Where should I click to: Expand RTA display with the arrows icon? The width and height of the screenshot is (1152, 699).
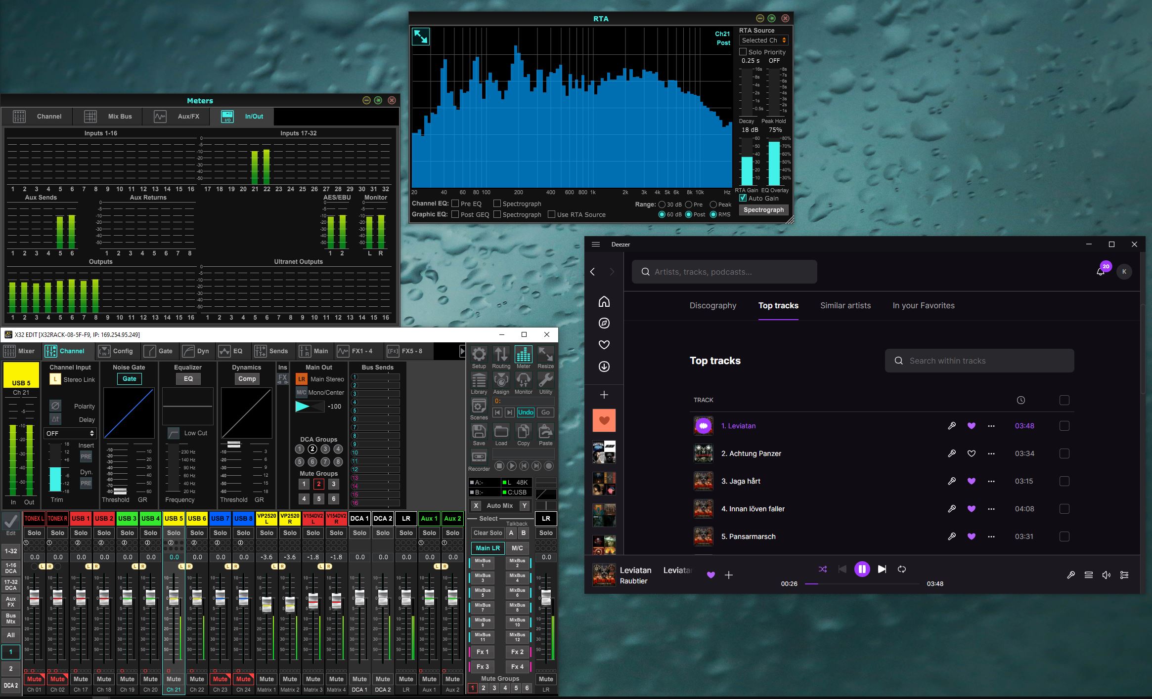tap(421, 37)
